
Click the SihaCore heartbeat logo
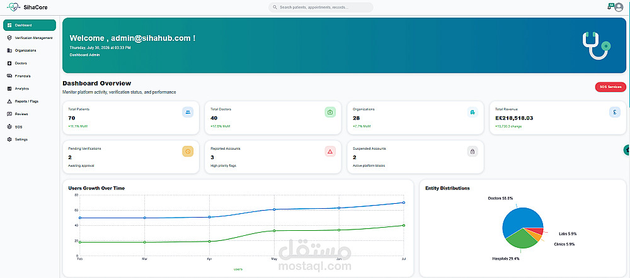point(13,7)
